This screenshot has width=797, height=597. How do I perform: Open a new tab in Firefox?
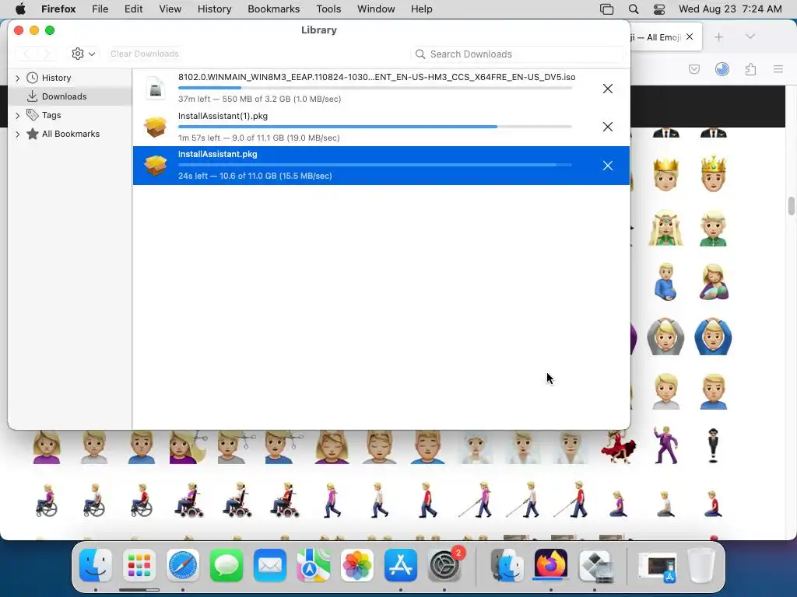[718, 37]
